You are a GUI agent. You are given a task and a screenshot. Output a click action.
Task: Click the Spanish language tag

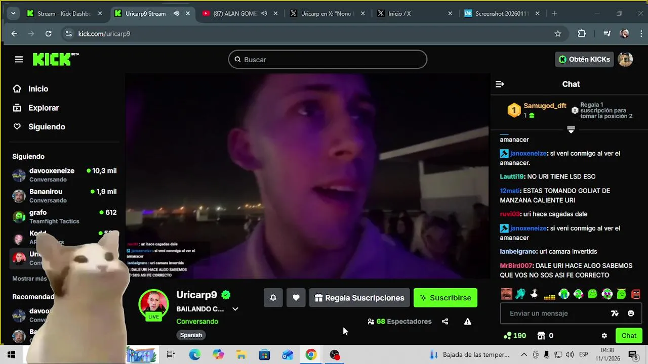click(191, 335)
